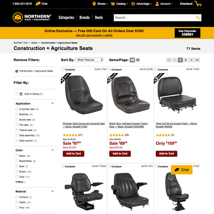This screenshot has height=214, width=214.
Task: Collapse the Application filter section
Action: coord(53,103)
